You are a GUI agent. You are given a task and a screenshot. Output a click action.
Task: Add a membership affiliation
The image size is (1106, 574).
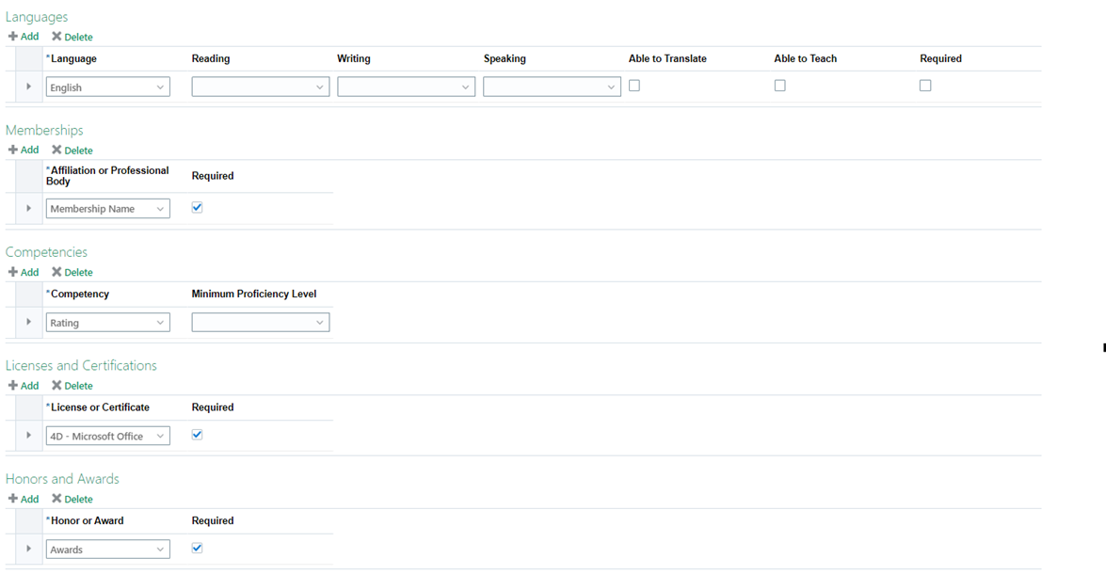click(23, 150)
